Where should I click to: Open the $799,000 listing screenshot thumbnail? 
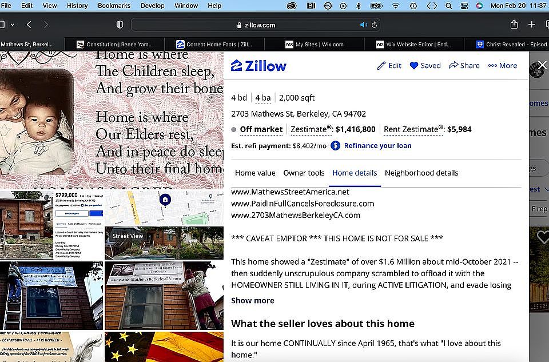click(51, 224)
